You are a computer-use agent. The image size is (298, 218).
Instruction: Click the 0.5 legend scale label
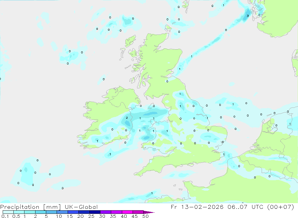coord(16,216)
